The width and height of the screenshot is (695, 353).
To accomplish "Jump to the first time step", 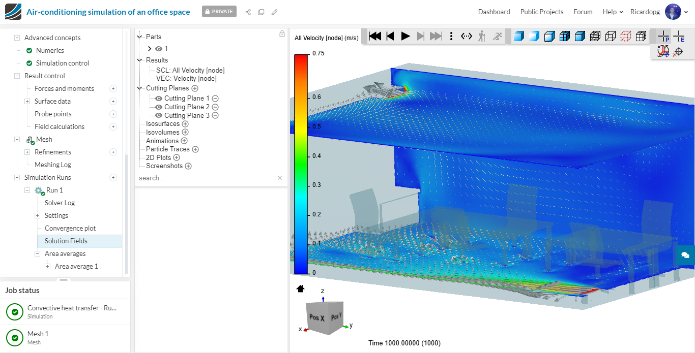I will [x=375, y=36].
